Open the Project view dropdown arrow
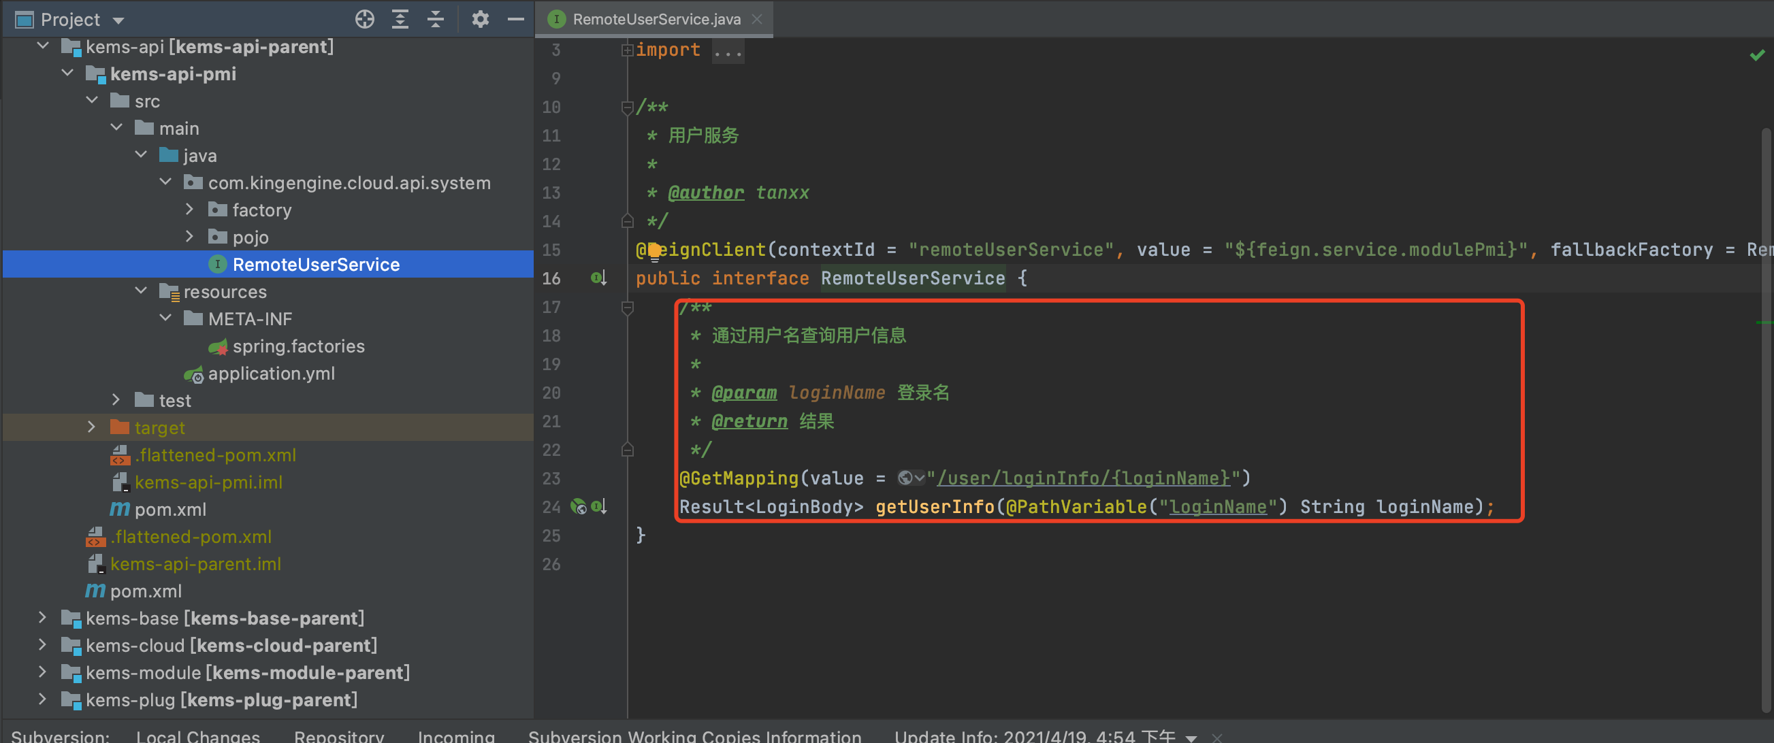This screenshot has width=1774, height=743. click(118, 20)
